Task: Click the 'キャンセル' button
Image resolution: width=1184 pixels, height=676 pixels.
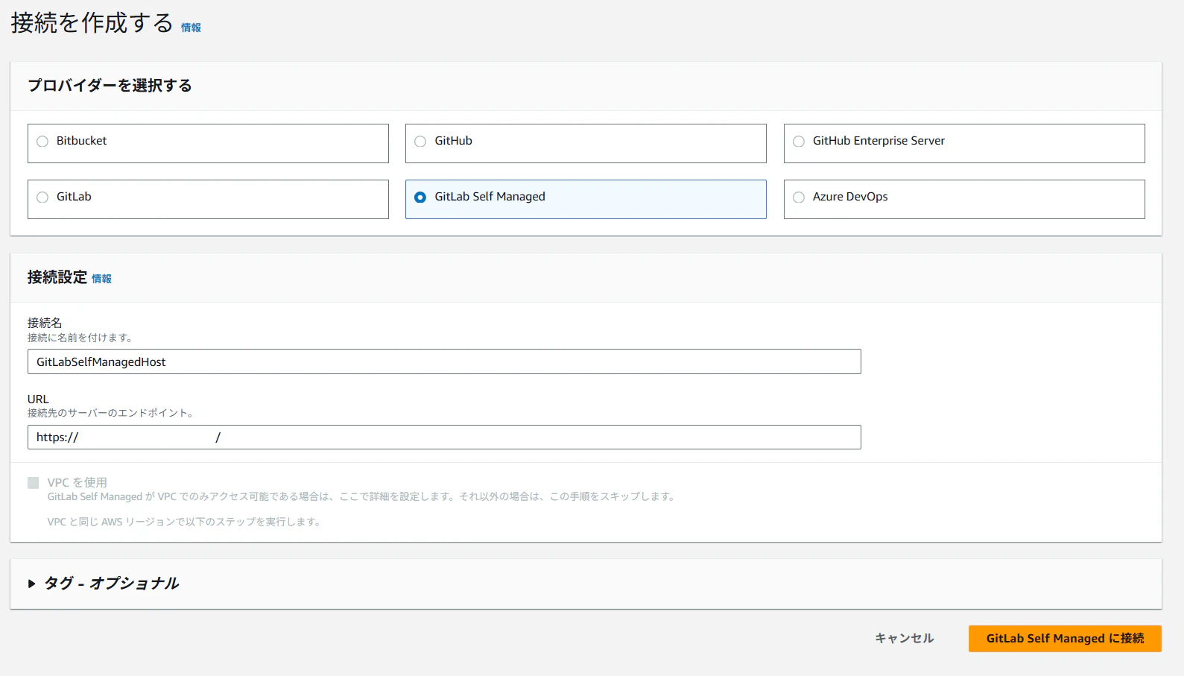Action: point(904,639)
